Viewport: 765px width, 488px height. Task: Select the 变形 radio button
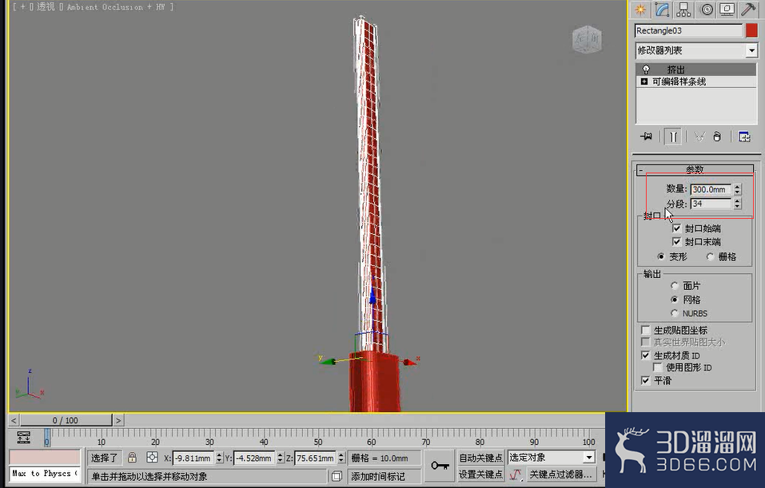660,256
